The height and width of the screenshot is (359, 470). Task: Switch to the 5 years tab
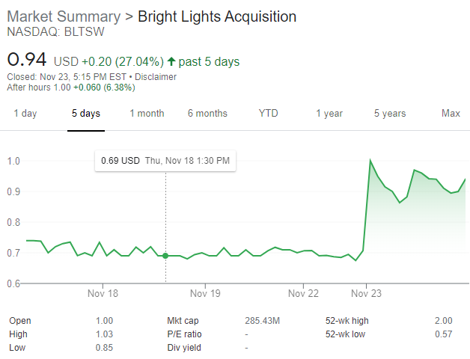click(x=390, y=113)
